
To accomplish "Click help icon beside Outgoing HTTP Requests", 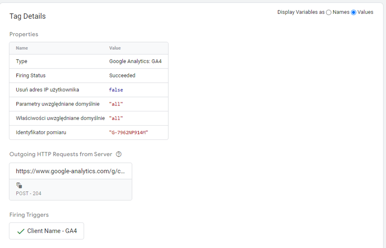I will coord(119,154).
